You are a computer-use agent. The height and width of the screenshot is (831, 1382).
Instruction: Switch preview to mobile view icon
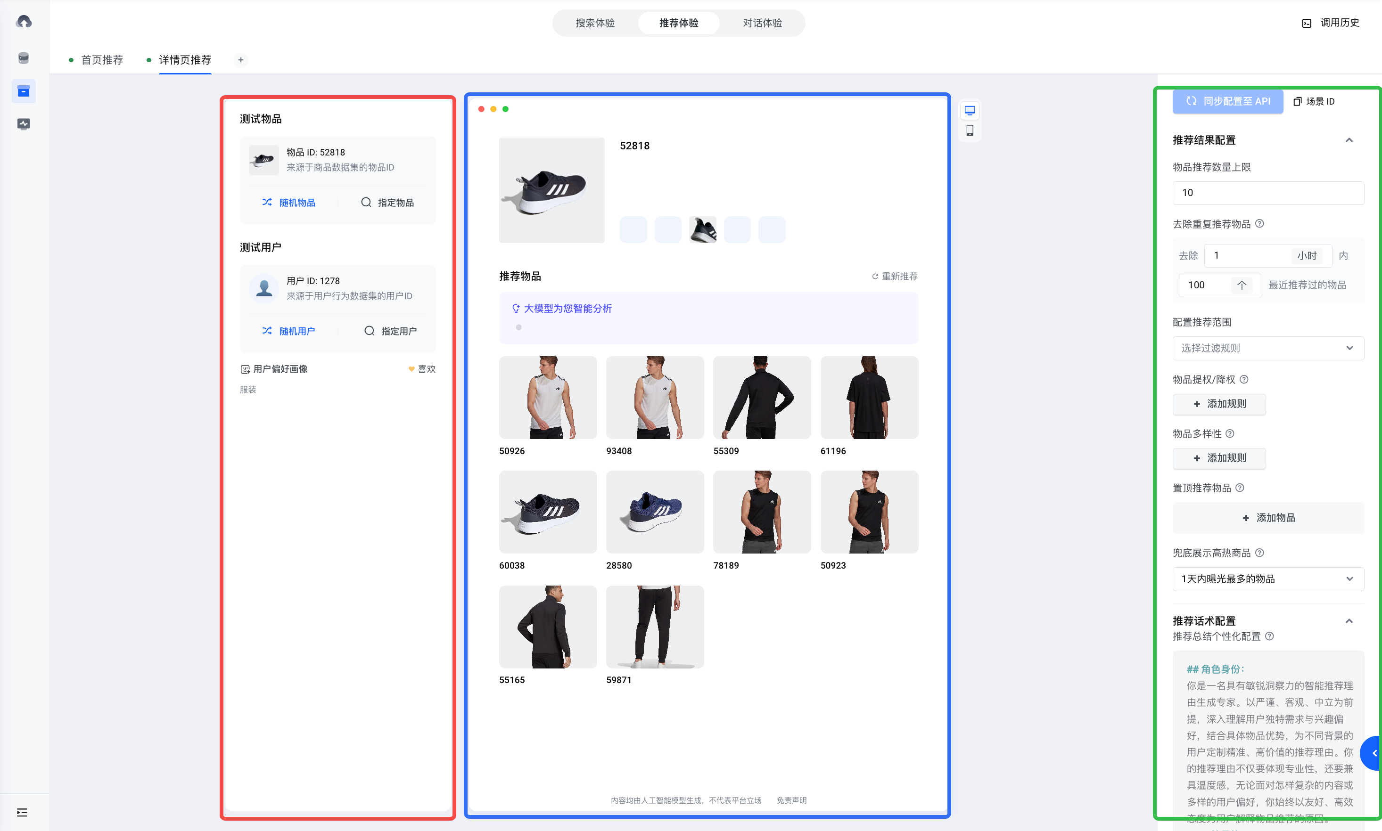970,130
